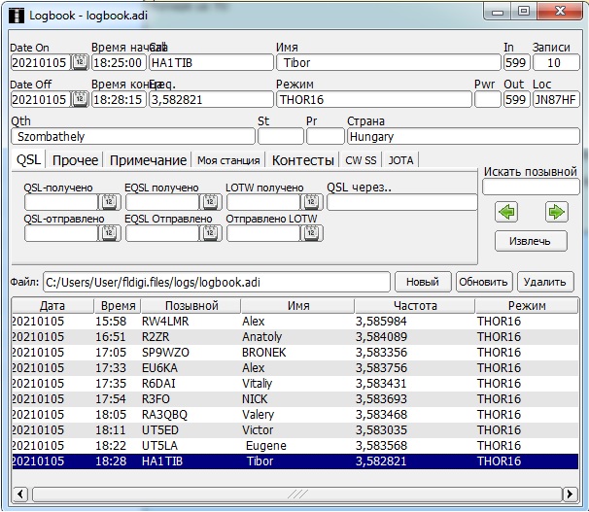Open calendar for LOTW получено date

pyautogui.click(x=310, y=202)
